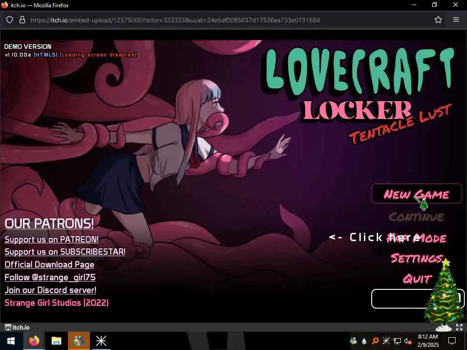Click the Strange Girl Studios (2022) text
The image size is (467, 350).
[x=57, y=303]
